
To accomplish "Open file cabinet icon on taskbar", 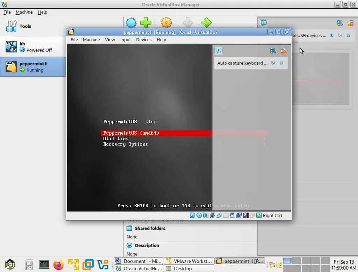I will tap(29, 265).
